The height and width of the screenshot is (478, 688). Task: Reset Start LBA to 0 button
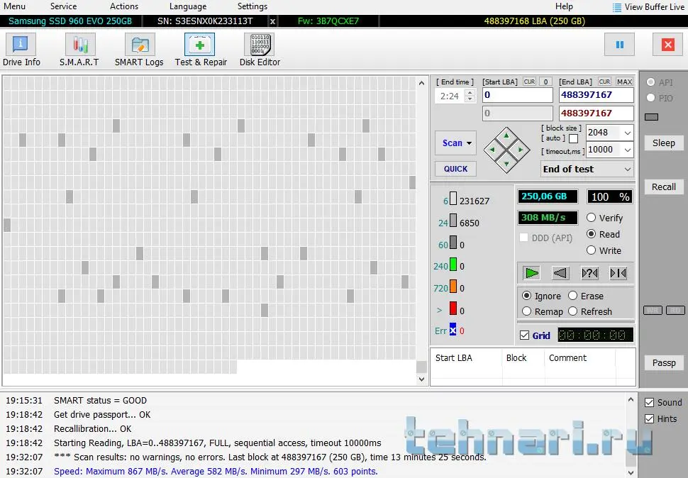click(x=545, y=82)
